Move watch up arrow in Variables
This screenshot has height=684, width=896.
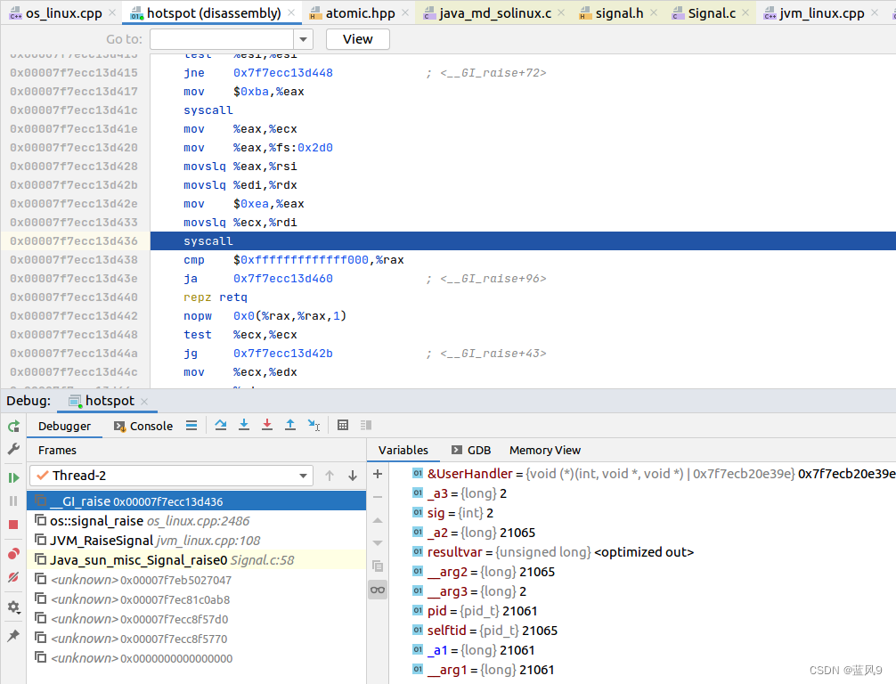[378, 520]
